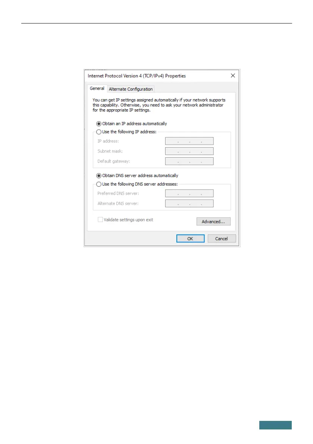The image size is (313, 444).
Task: Click the dialog title bar text
Action: [137, 76]
